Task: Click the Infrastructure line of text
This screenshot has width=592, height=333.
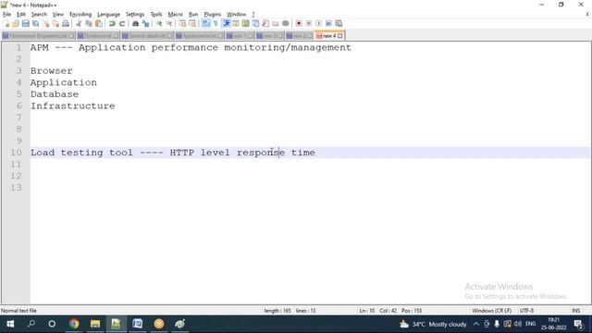Action: 72,106
